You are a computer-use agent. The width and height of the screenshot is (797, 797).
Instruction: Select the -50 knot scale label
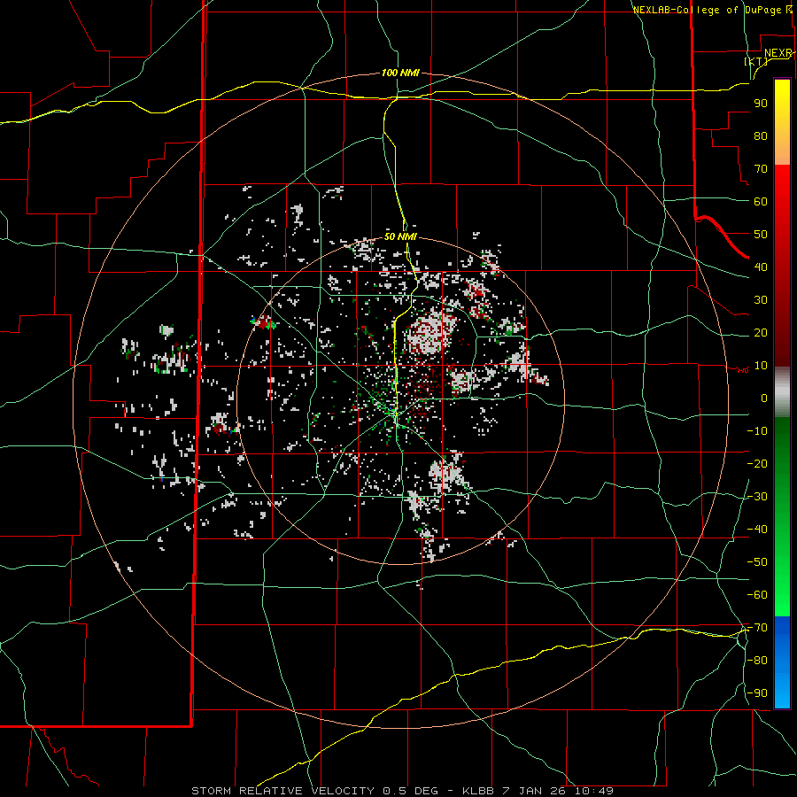click(x=757, y=562)
